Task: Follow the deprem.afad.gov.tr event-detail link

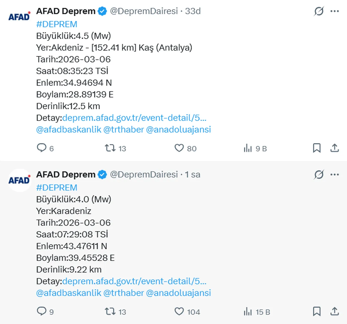Action: point(134,118)
